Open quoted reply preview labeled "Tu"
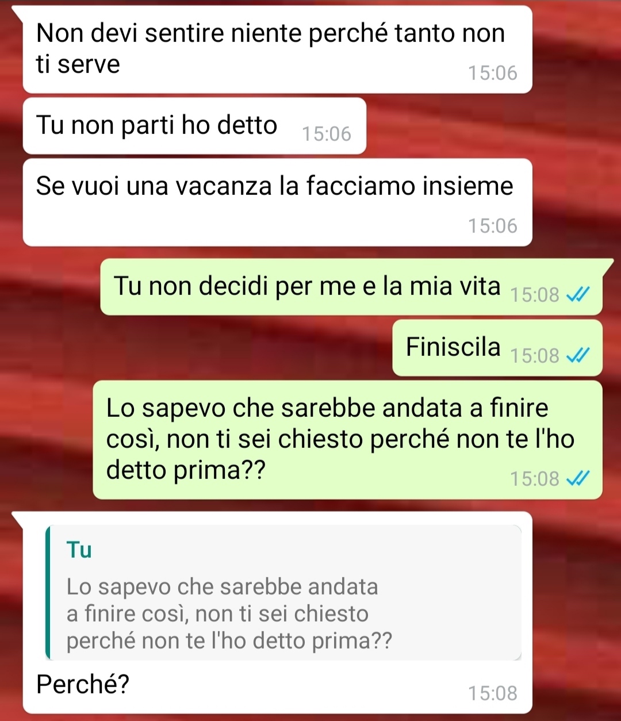Image resolution: width=621 pixels, height=721 pixels. (x=284, y=592)
